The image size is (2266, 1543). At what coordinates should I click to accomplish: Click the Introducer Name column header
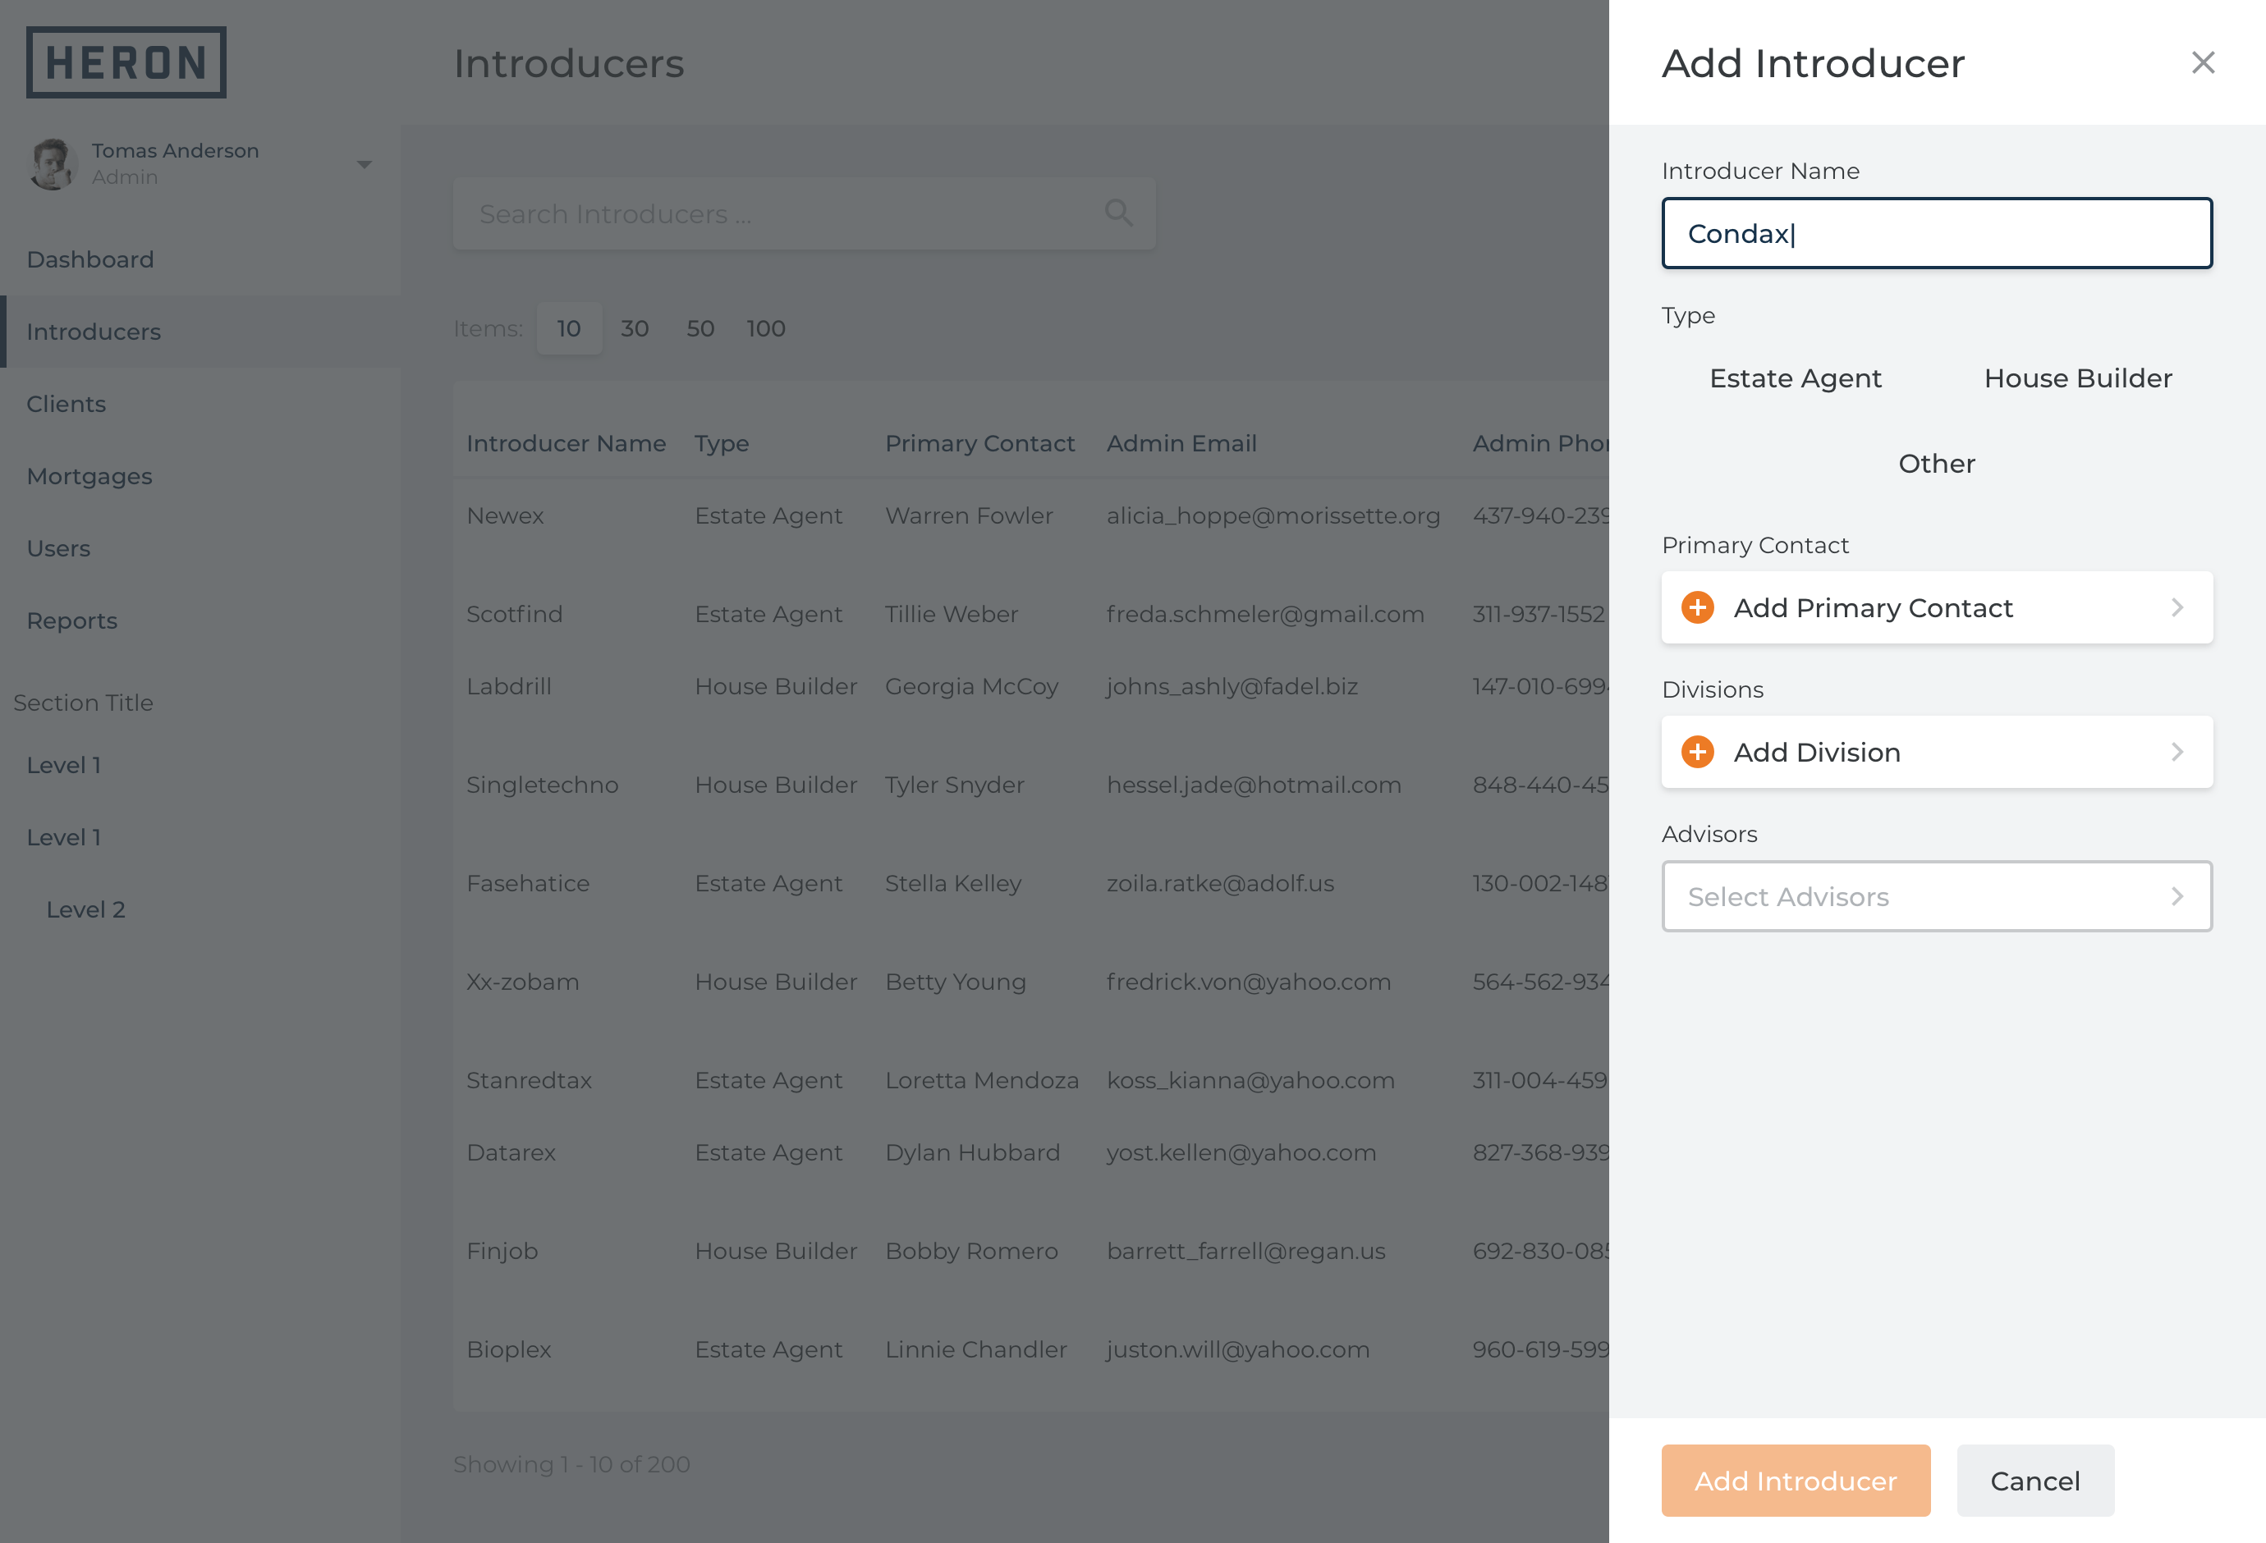click(x=566, y=443)
